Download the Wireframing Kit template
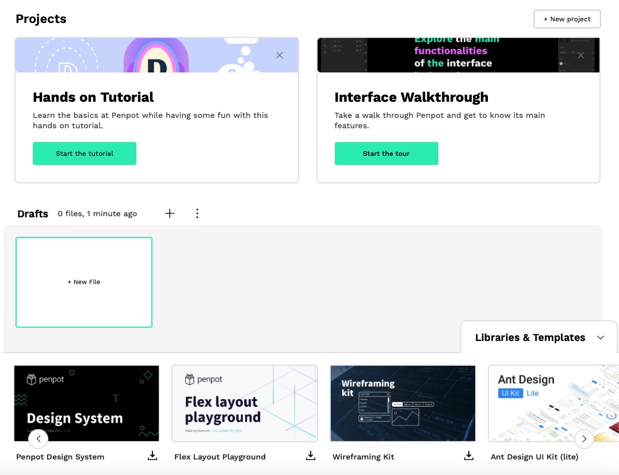The image size is (619, 475). point(469,456)
